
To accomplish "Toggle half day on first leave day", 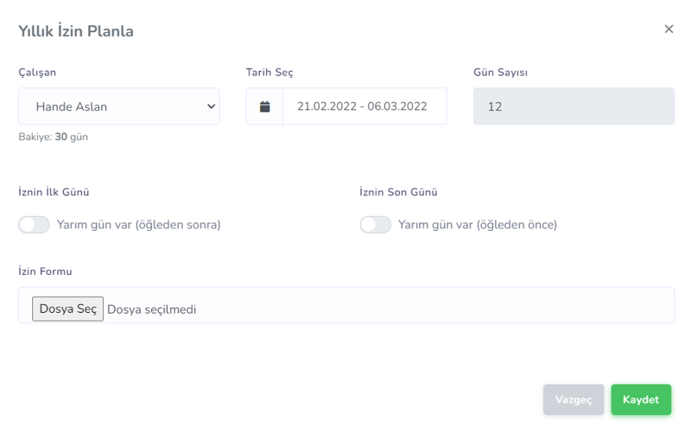I will (x=35, y=225).
